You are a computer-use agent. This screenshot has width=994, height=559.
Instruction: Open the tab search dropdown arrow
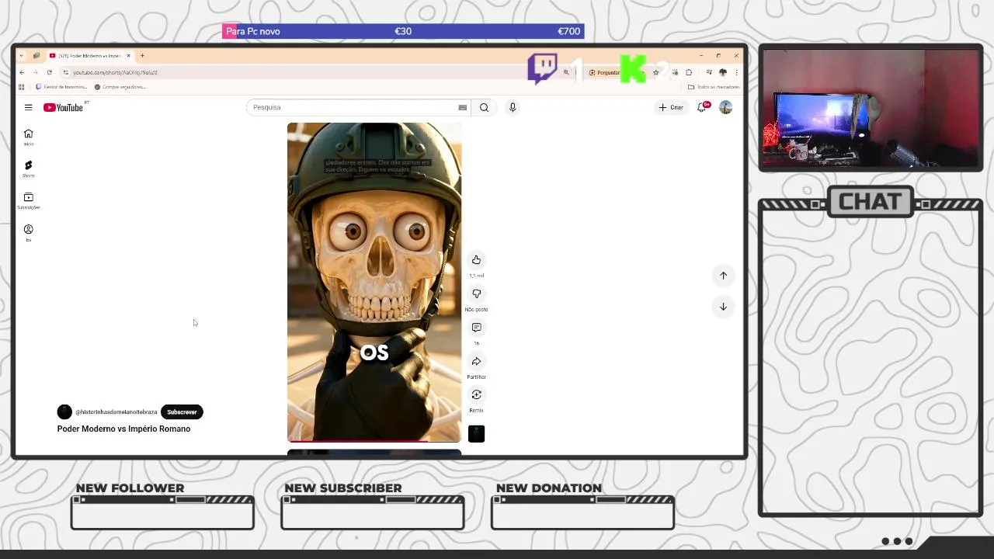tap(21, 56)
